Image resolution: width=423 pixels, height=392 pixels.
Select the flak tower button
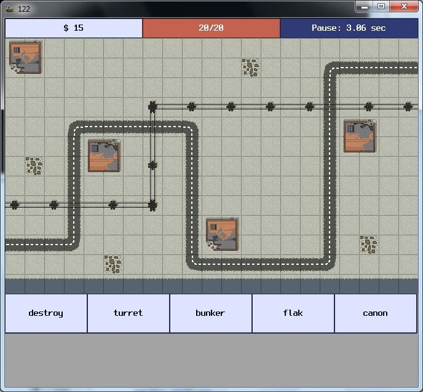(x=293, y=313)
